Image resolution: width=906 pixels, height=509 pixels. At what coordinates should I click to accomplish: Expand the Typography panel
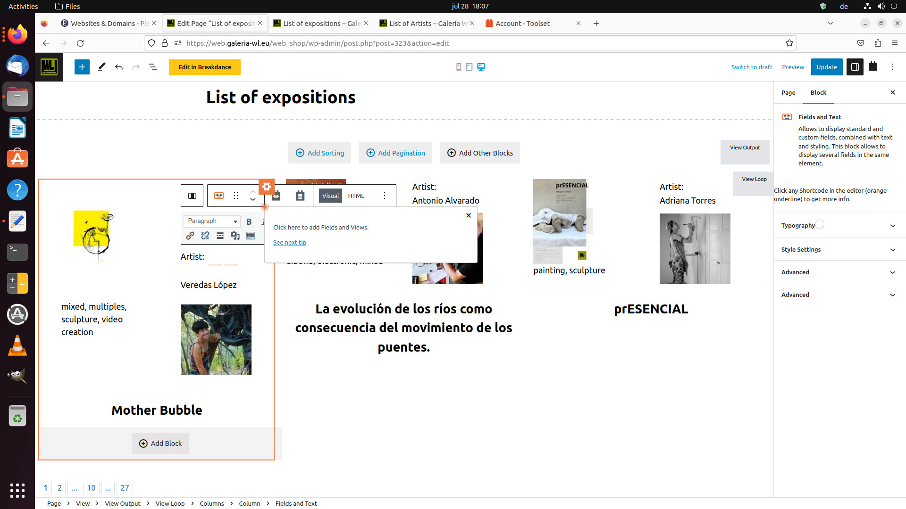tap(839, 226)
